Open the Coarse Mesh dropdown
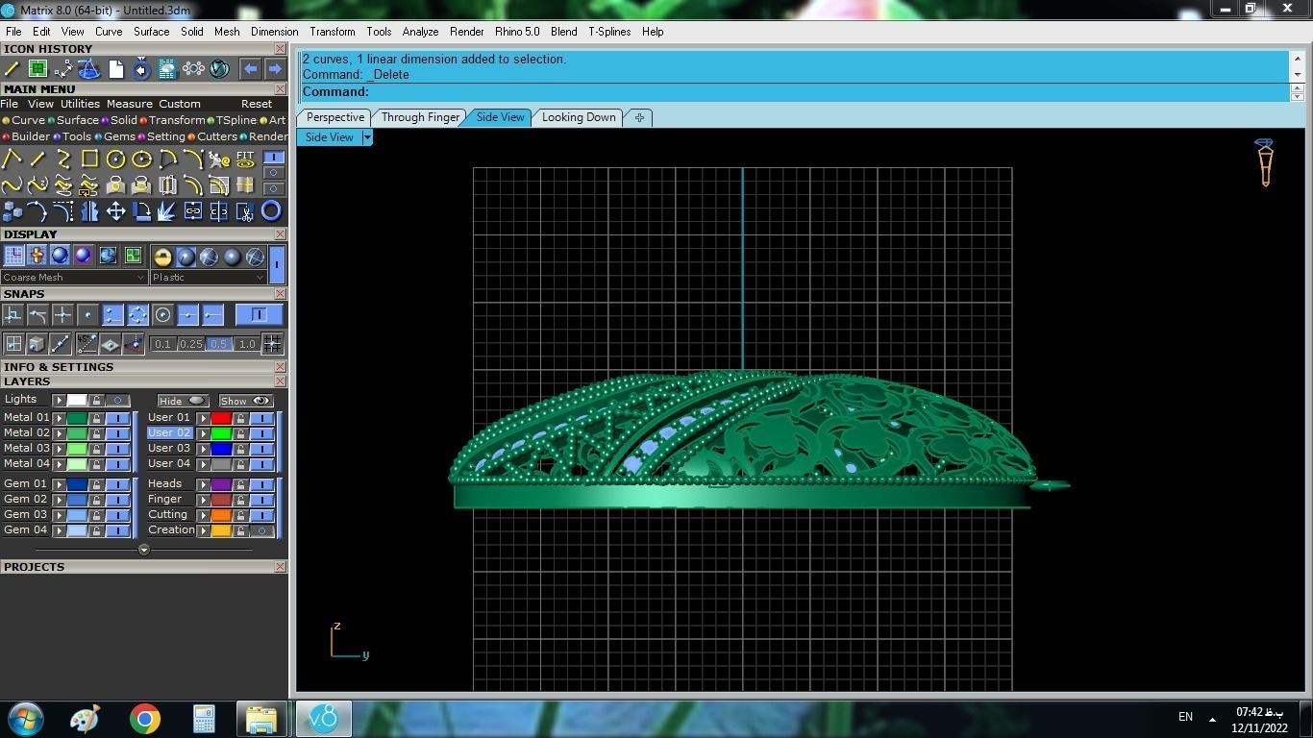The width and height of the screenshot is (1313, 738). (x=74, y=277)
